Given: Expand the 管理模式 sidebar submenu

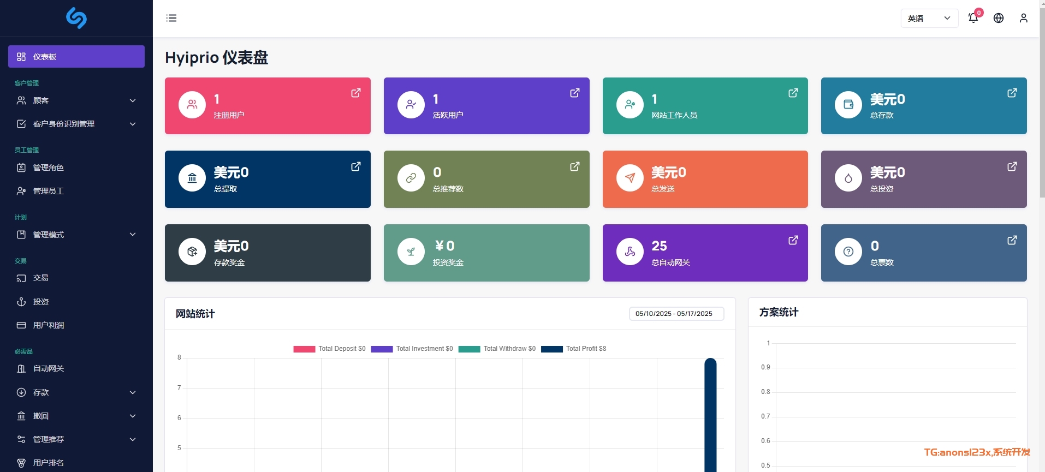Looking at the screenshot, I should point(76,235).
